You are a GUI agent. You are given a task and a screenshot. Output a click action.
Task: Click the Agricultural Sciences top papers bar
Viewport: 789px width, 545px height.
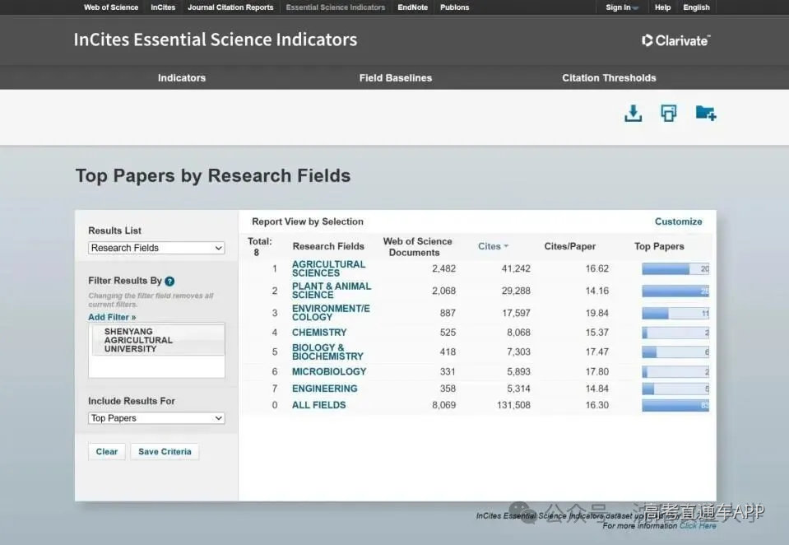click(675, 269)
